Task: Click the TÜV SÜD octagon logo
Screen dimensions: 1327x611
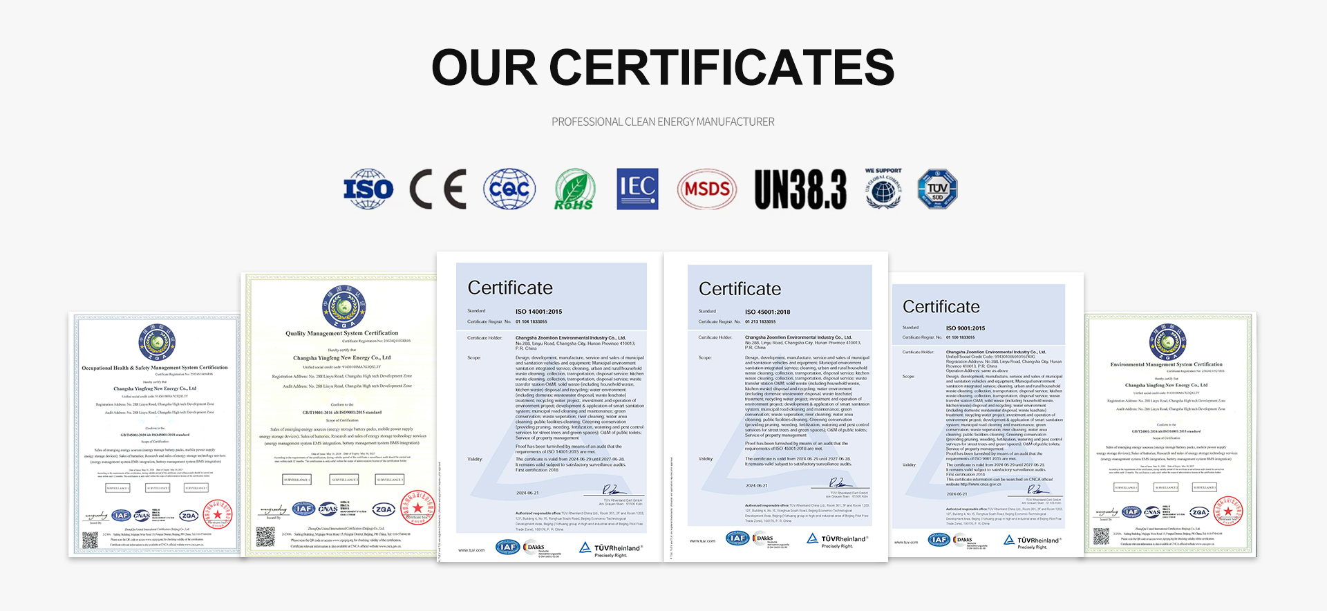Action: tap(937, 189)
